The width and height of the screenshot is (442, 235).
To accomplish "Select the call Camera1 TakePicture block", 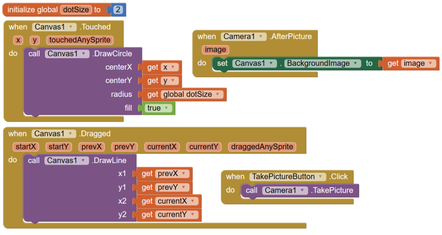I will pos(252,190).
